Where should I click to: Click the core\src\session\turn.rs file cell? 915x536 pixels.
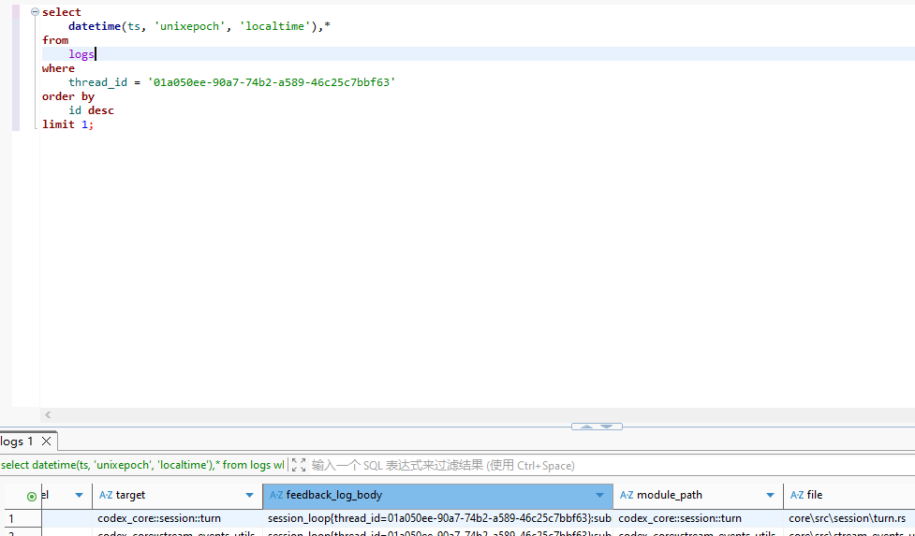[849, 518]
